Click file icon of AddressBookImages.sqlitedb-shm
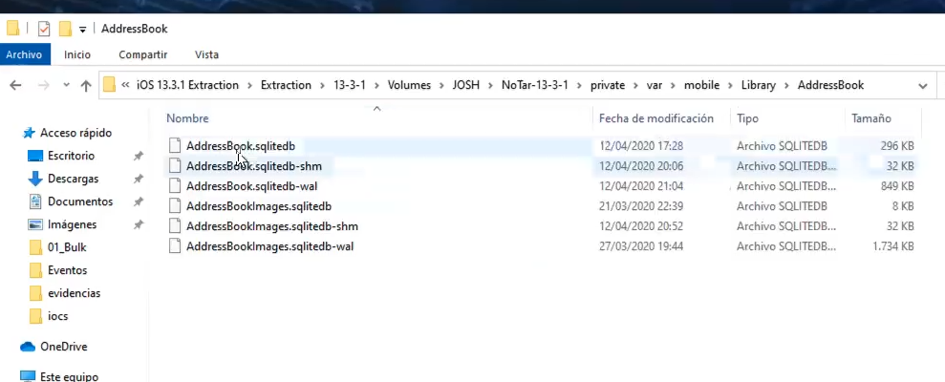 click(175, 226)
